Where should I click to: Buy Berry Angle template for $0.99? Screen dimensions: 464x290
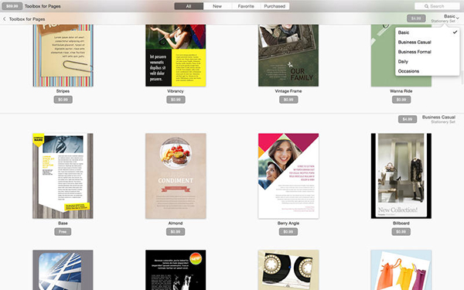(288, 232)
